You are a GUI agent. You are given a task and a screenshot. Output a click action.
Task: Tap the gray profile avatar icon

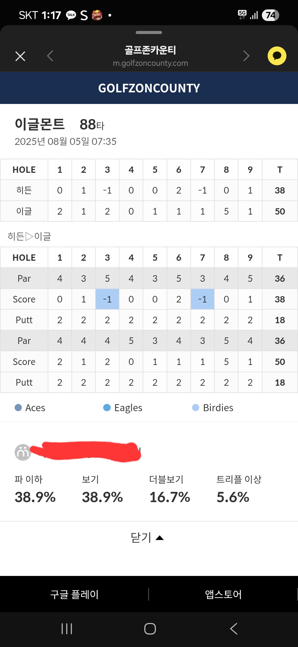click(x=23, y=452)
